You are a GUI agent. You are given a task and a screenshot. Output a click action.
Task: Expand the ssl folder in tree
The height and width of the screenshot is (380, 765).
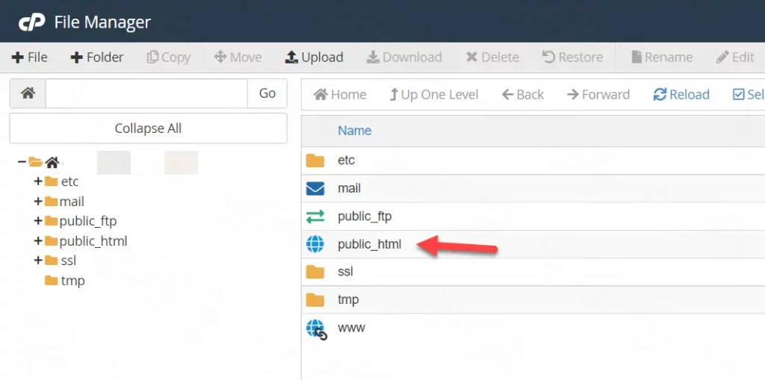37,261
